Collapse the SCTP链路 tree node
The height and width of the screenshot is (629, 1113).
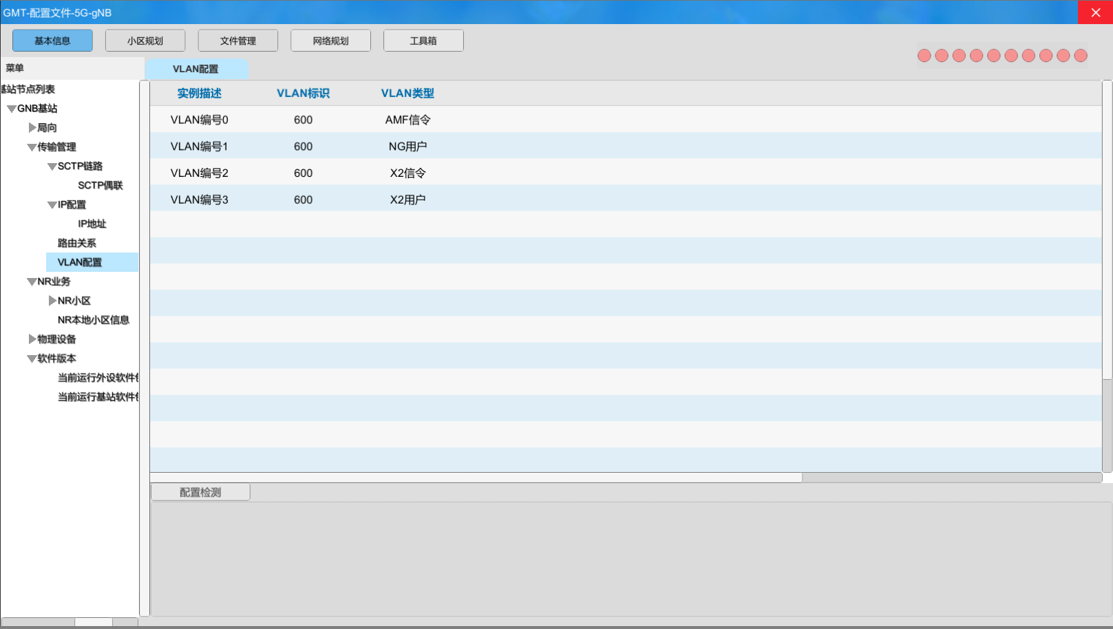coord(52,167)
